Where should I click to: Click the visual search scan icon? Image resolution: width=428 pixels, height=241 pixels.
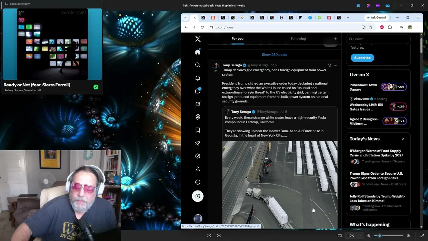click(209, 236)
